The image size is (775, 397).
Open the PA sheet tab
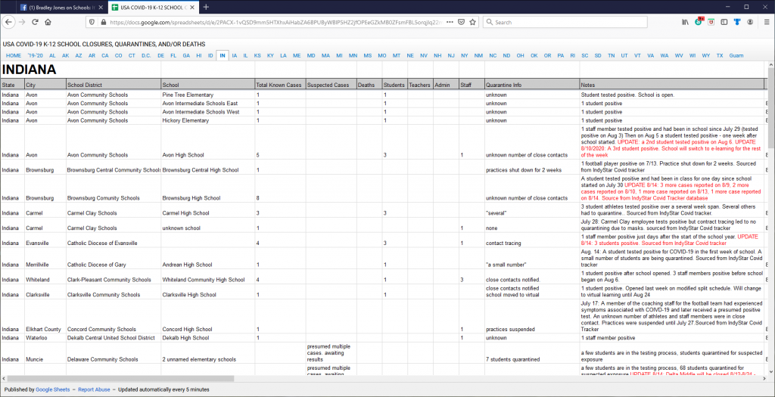561,56
